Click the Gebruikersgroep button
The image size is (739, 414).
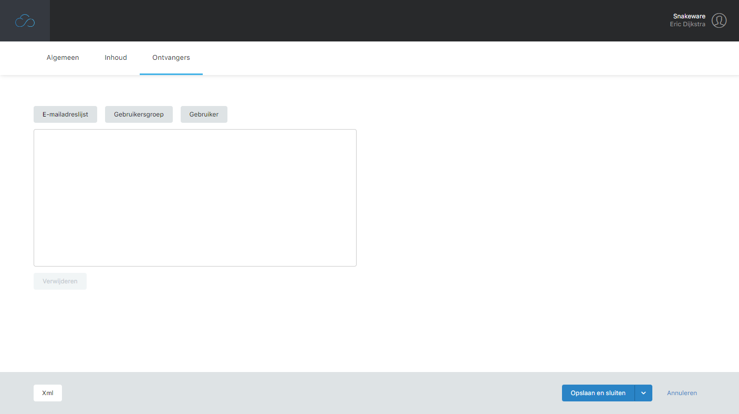point(139,114)
